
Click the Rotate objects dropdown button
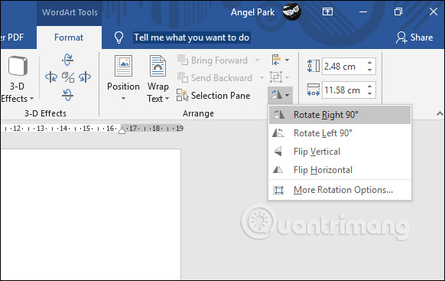tap(280, 95)
